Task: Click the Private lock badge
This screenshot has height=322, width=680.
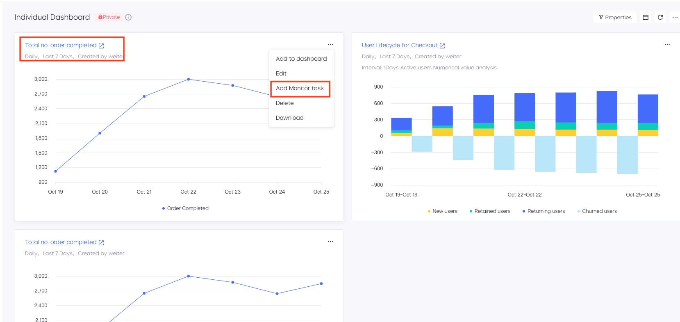Action: 109,17
